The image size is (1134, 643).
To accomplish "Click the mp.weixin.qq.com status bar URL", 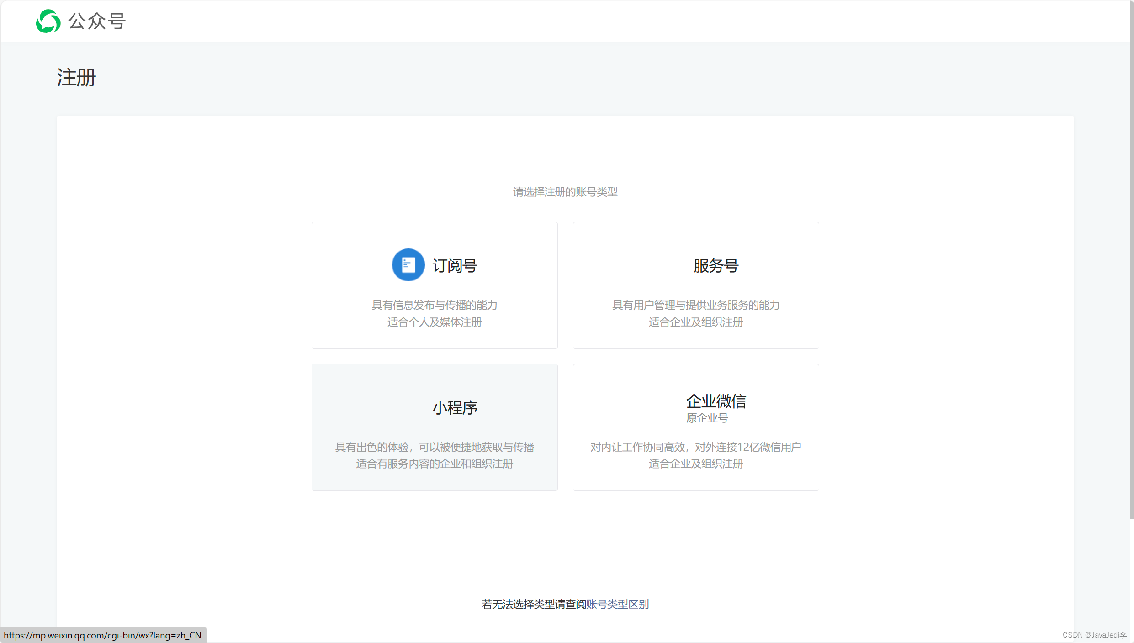I will click(x=103, y=635).
